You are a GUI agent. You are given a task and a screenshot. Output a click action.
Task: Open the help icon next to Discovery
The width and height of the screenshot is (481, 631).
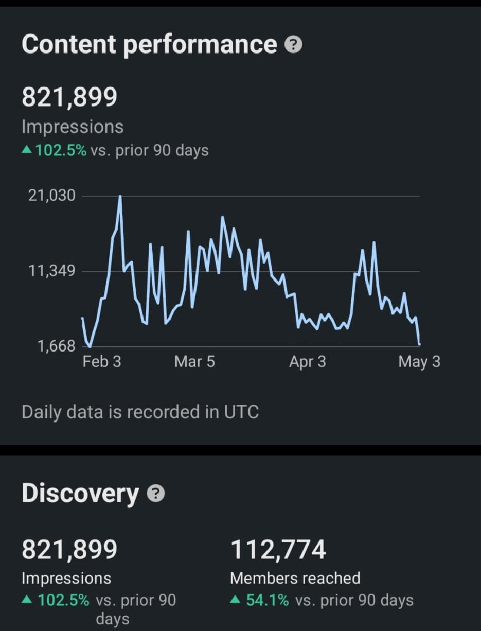(x=156, y=494)
